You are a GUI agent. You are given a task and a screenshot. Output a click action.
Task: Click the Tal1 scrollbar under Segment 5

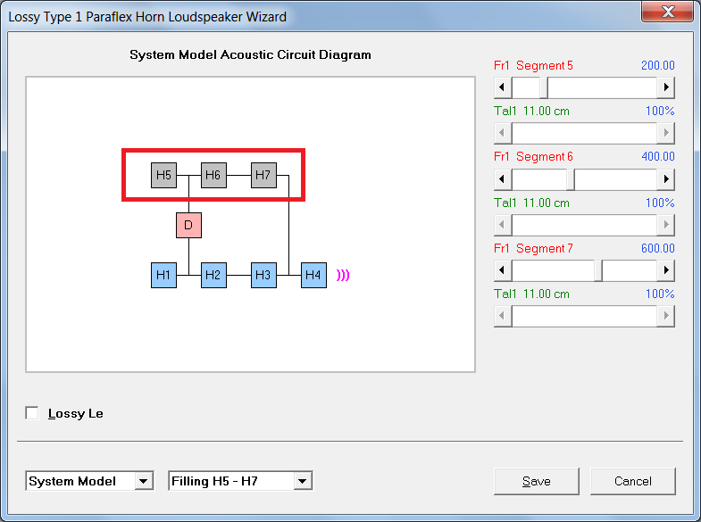(584, 133)
